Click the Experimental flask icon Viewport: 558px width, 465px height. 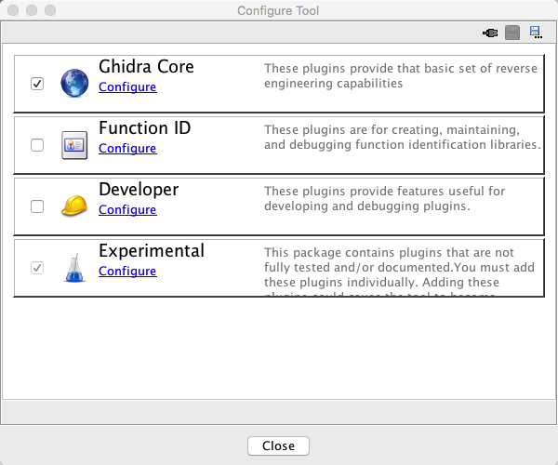tap(74, 268)
